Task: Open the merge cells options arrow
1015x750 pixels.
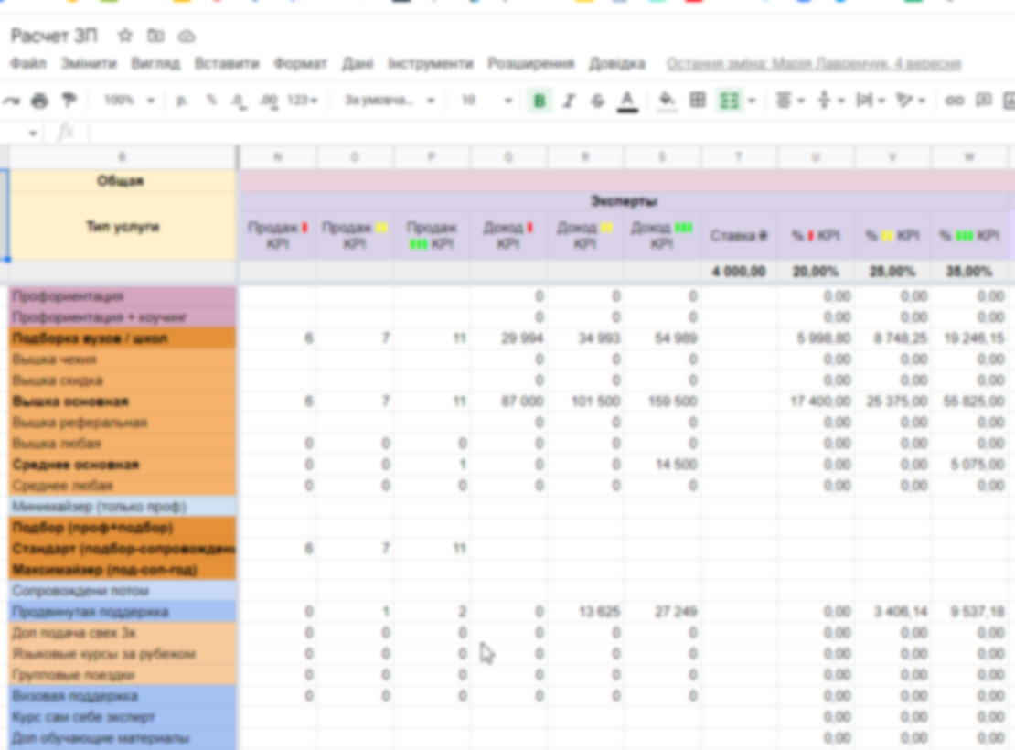Action: 752,101
